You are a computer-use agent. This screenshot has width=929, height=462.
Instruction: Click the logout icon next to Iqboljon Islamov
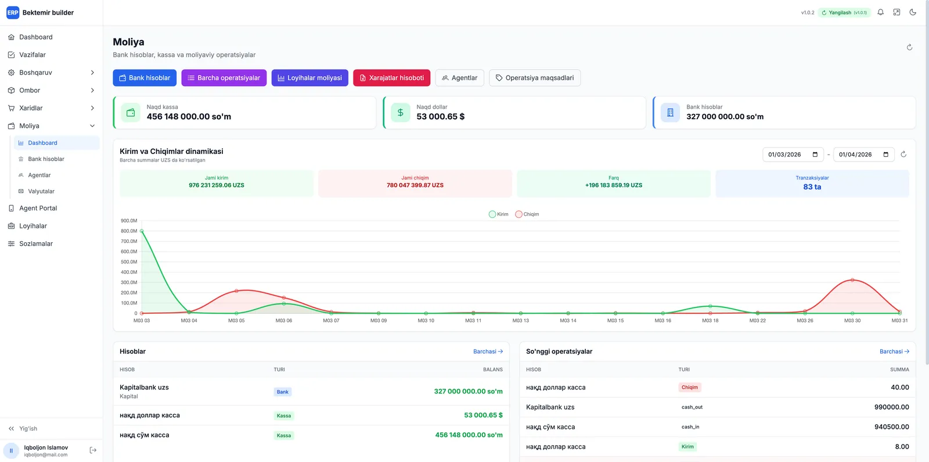pyautogui.click(x=93, y=450)
